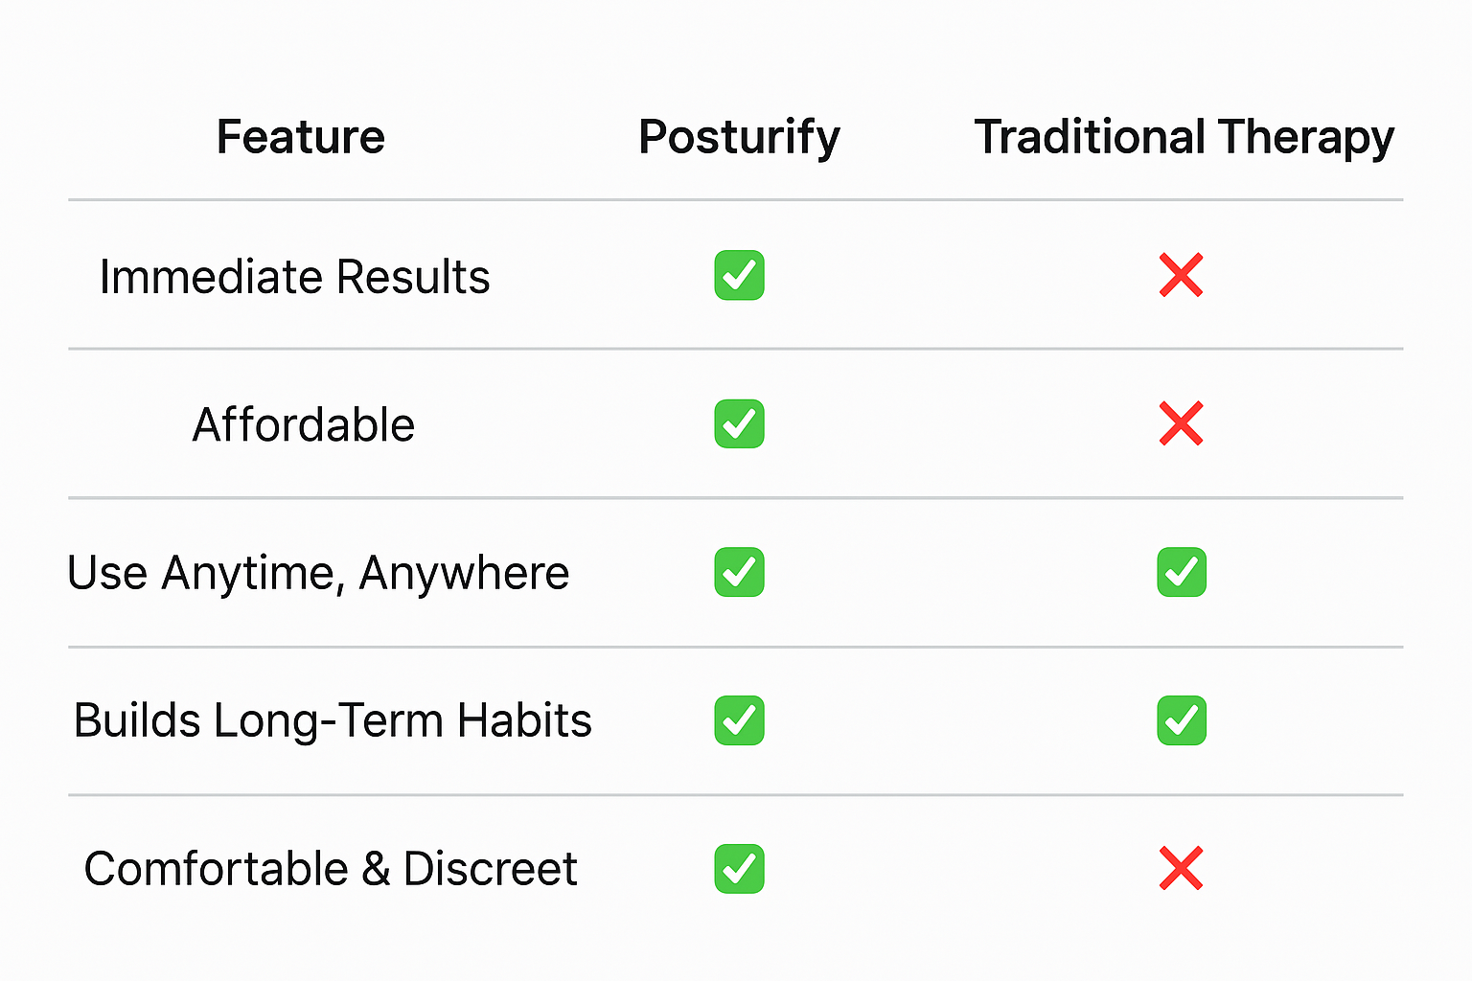1472x981 pixels.
Task: Click Posturify checkmark for Use Anytime, Anywhere
Action: [x=739, y=572]
